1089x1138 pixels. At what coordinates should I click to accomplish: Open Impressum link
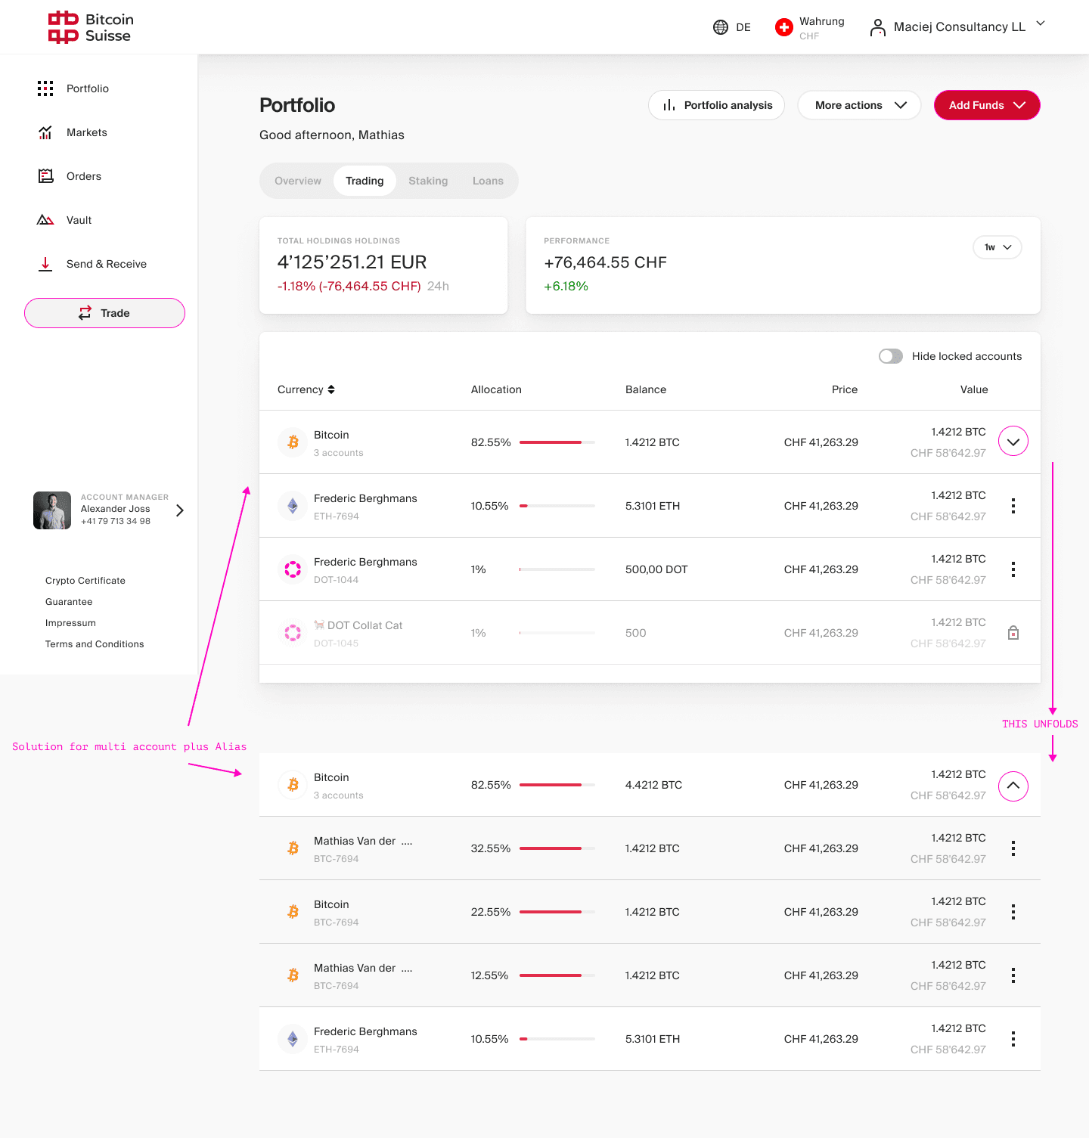70,623
